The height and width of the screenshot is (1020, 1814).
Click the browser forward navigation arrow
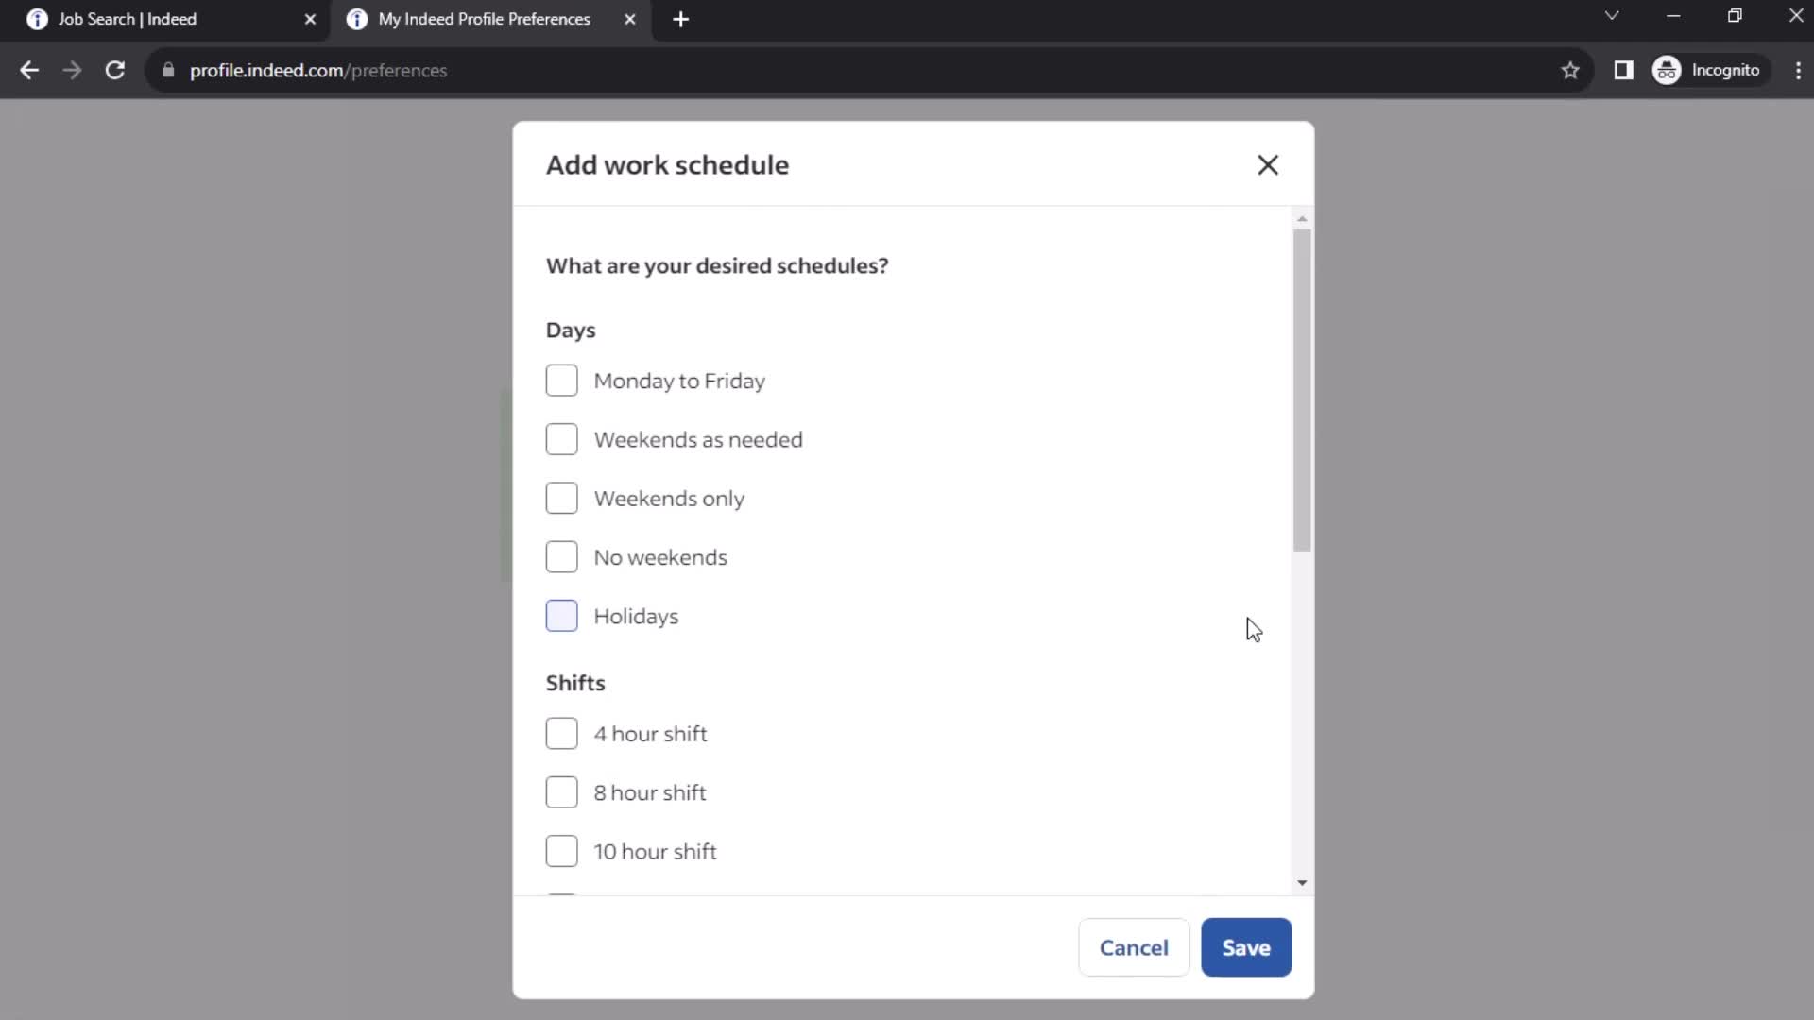(71, 70)
